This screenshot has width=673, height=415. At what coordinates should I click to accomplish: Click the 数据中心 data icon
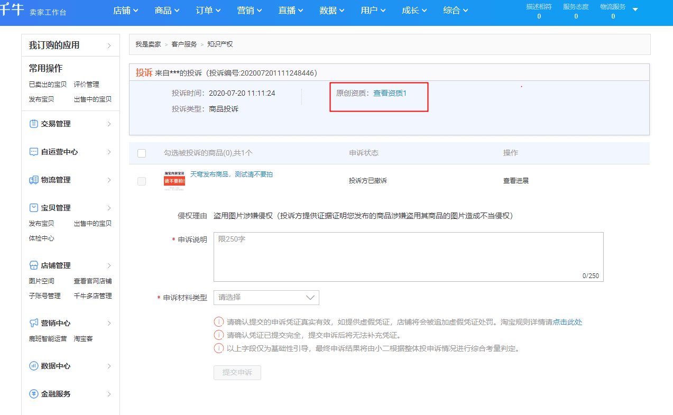33,365
